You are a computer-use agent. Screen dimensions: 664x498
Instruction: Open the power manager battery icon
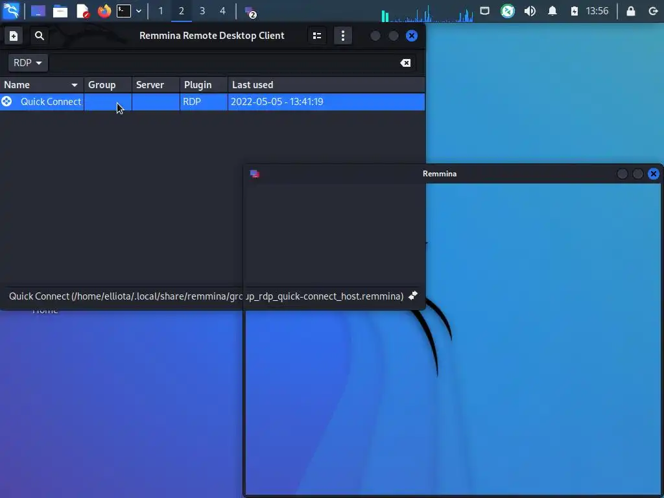click(x=575, y=11)
